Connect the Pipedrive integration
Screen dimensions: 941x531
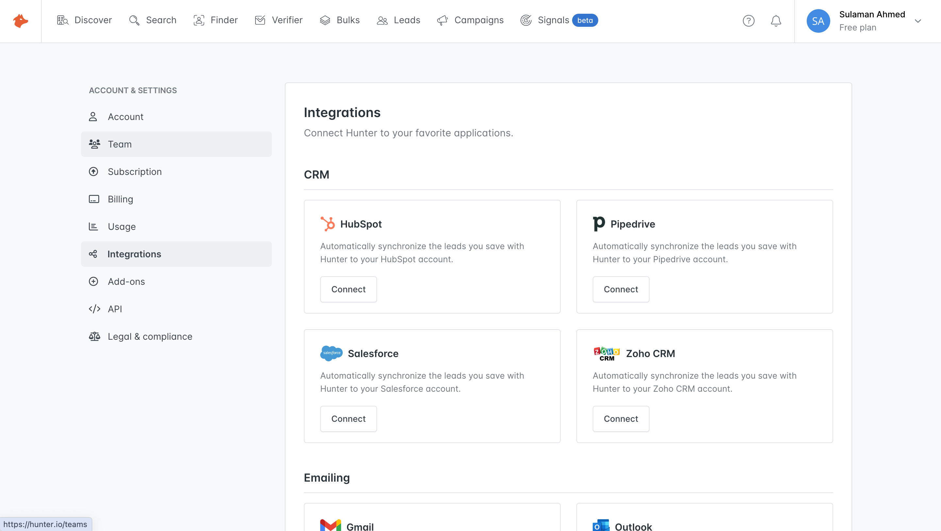621,289
